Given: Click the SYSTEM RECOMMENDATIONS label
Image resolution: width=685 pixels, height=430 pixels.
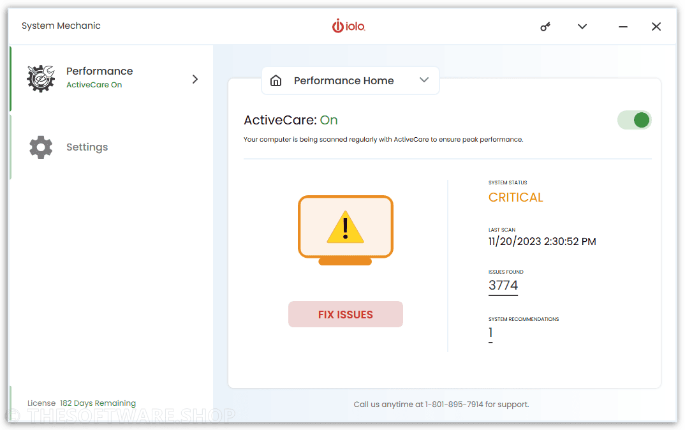Looking at the screenshot, I should 524,319.
